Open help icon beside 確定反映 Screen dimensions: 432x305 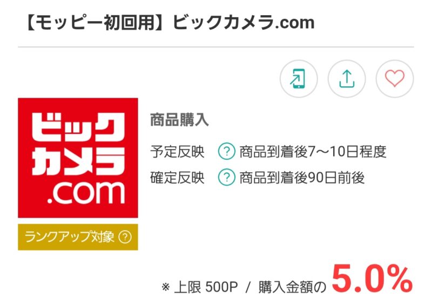click(226, 178)
